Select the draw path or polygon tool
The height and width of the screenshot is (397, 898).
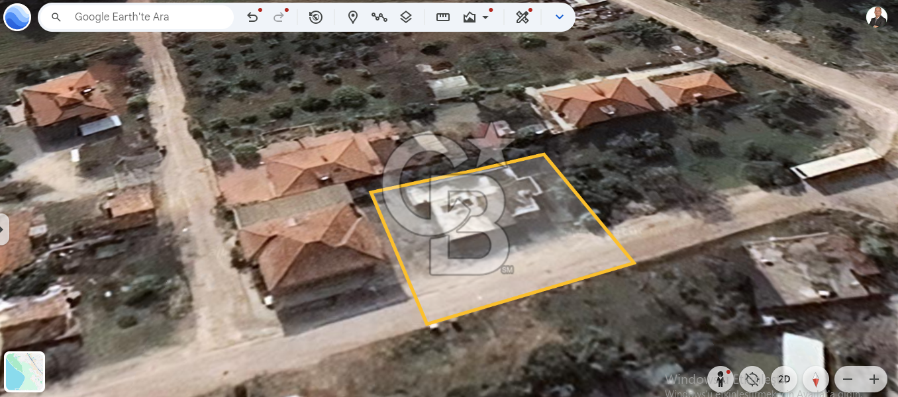379,17
